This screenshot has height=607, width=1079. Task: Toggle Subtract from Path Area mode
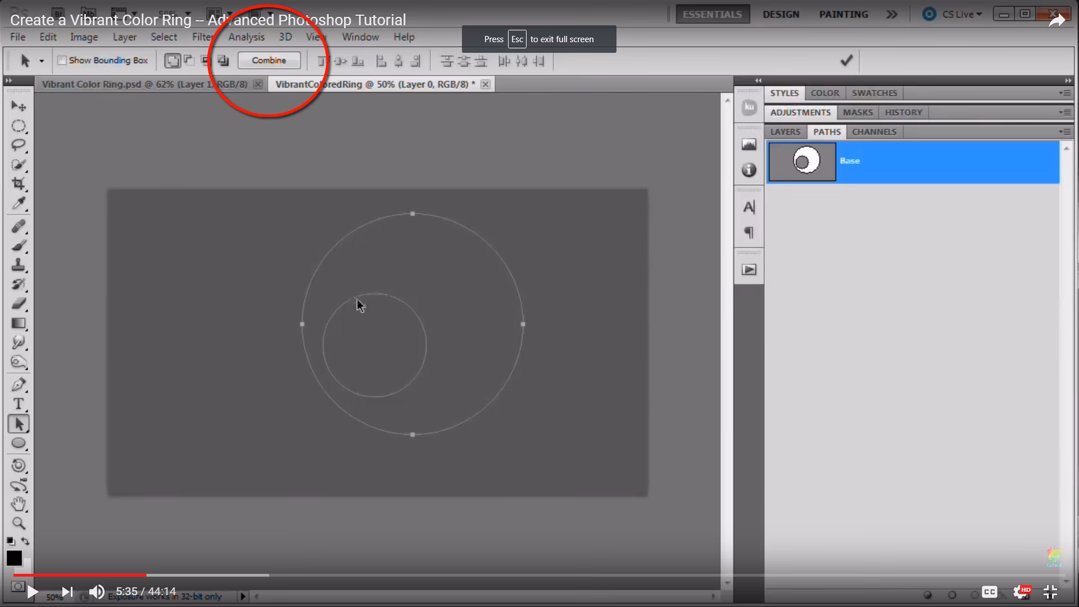click(188, 60)
